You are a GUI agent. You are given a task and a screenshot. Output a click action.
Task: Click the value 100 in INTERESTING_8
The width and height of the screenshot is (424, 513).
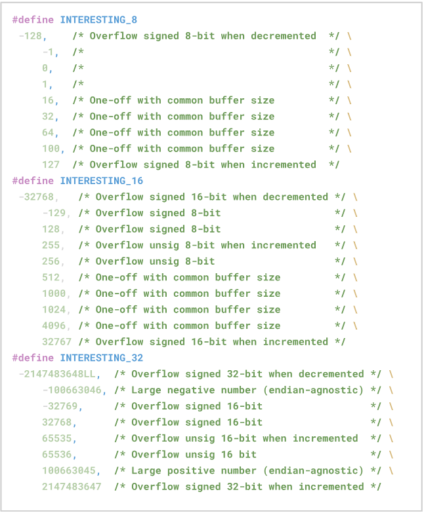pyautogui.click(x=51, y=149)
